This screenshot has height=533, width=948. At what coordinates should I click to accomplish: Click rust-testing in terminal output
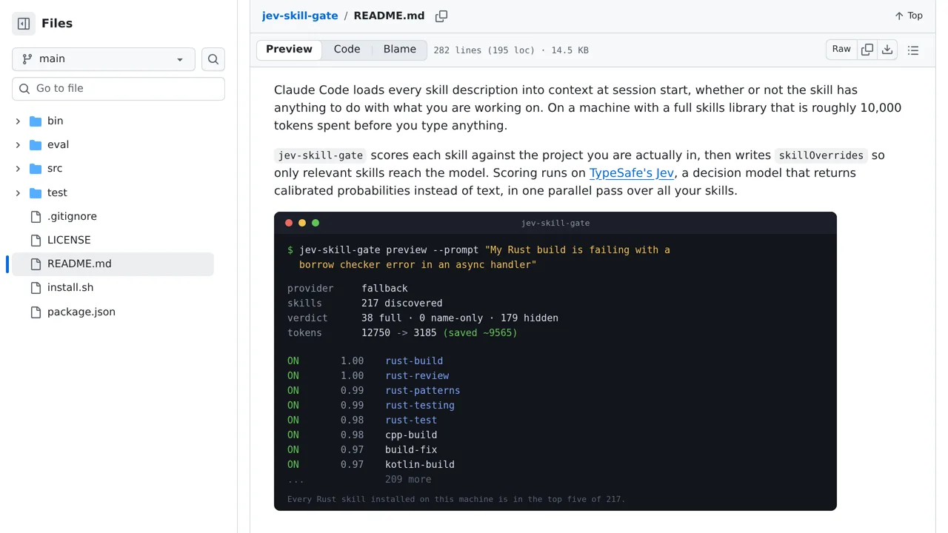(420, 405)
